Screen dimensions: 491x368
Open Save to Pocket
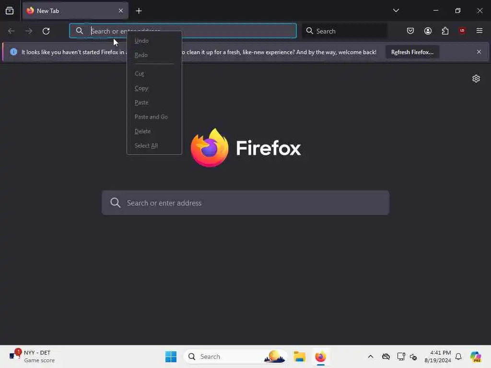[410, 31]
